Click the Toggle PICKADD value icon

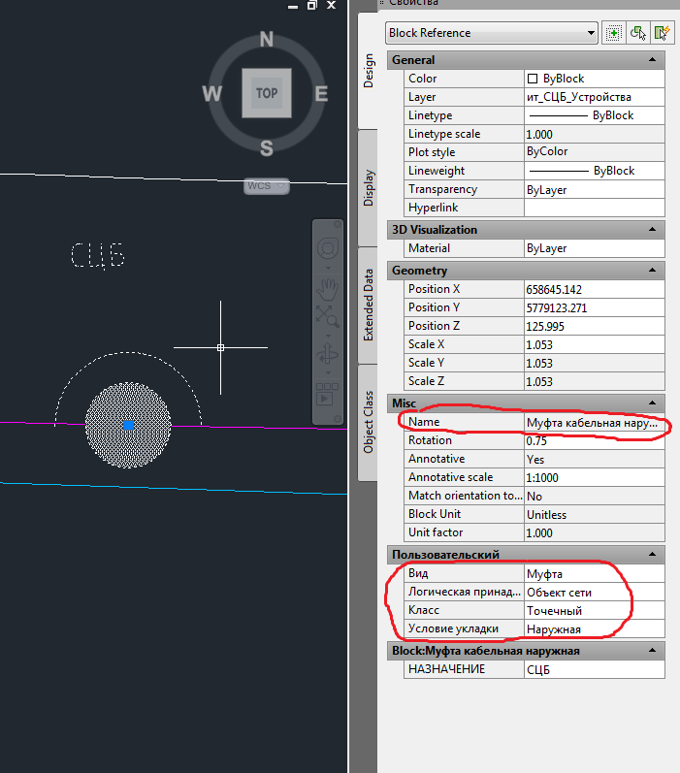pos(614,33)
